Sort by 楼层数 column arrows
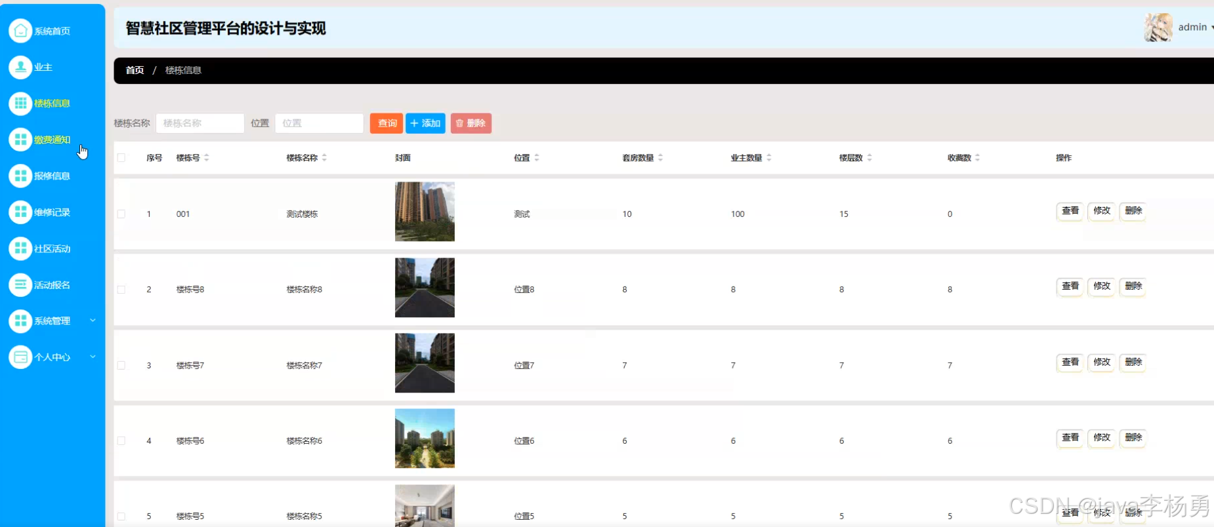Image resolution: width=1214 pixels, height=527 pixels. (869, 158)
